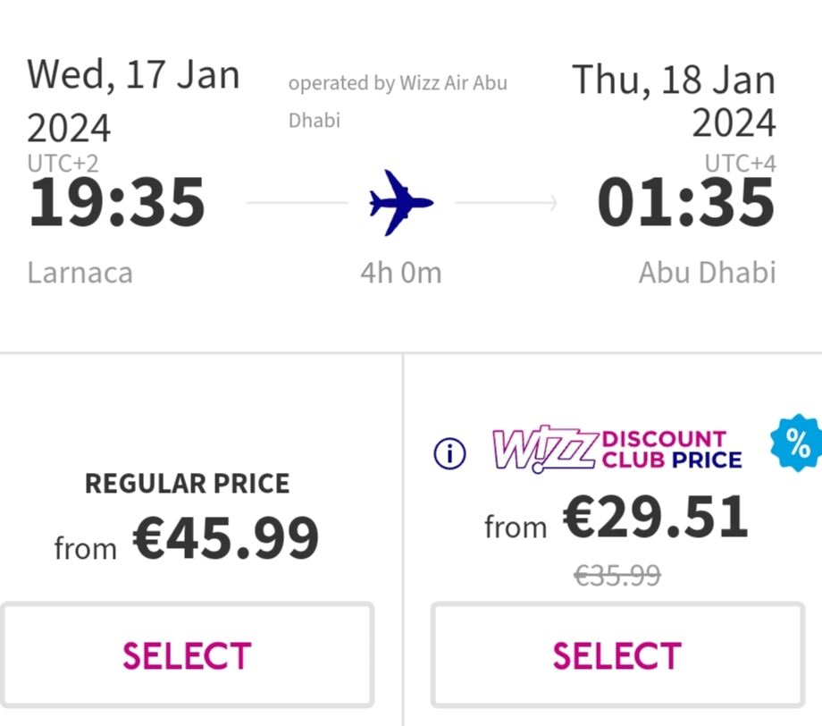This screenshot has height=726, width=822.
Task: Click the Thu, 18 Jan 2024 arrival date
Action: [674, 101]
